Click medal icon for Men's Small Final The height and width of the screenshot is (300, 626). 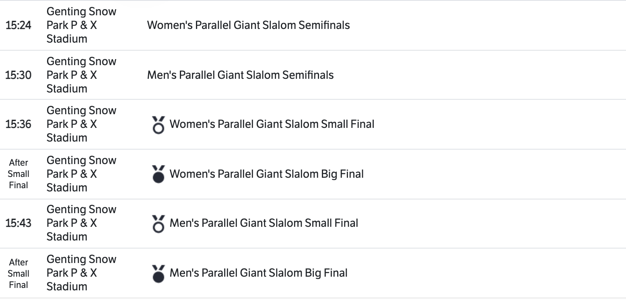pos(159,224)
